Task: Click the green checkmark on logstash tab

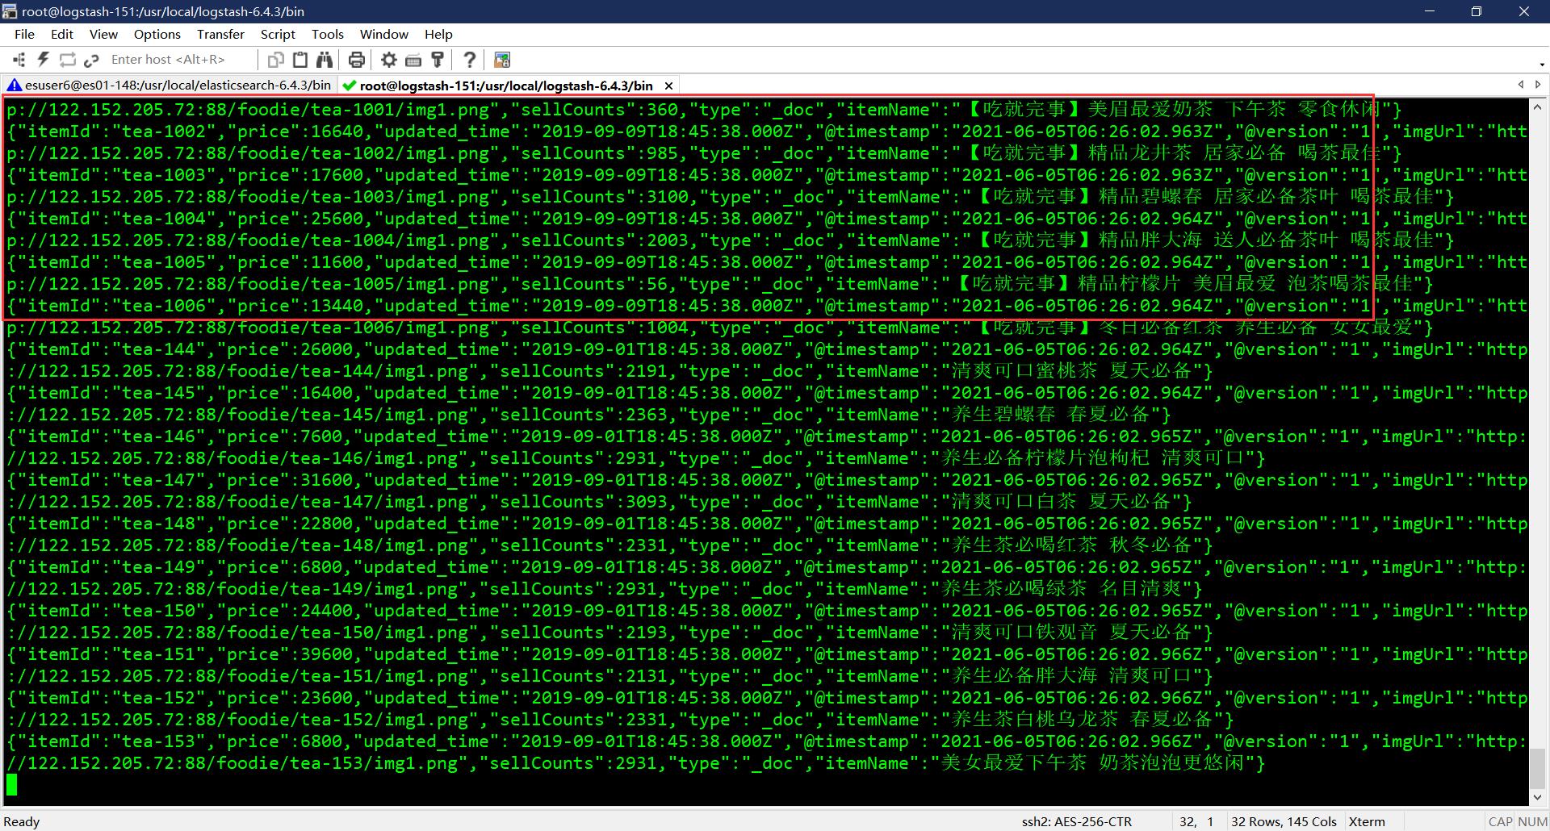Action: tap(349, 86)
